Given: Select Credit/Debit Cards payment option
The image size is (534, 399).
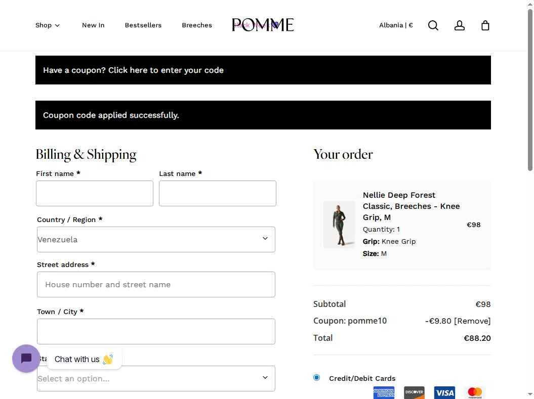Looking at the screenshot, I should tap(317, 378).
